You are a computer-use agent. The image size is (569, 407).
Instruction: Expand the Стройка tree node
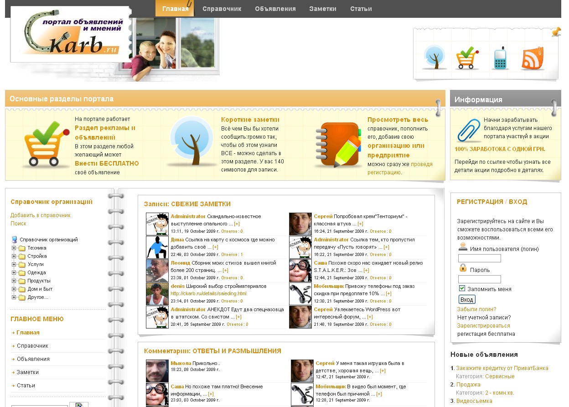pyautogui.click(x=14, y=256)
